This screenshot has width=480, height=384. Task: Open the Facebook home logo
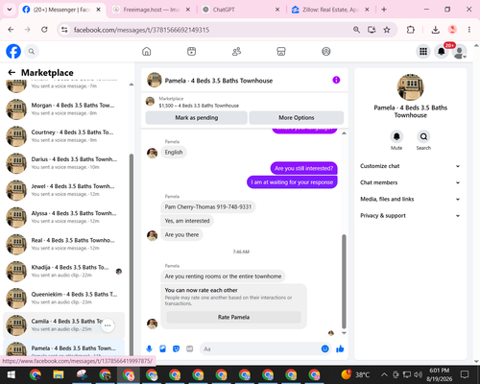(x=13, y=51)
